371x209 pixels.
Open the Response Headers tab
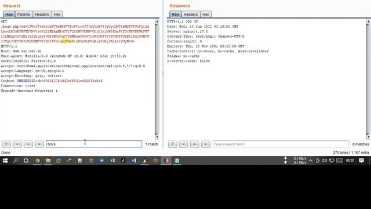click(191, 15)
